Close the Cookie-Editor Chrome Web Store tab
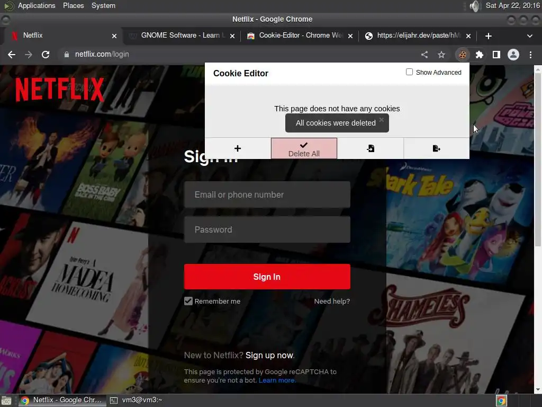The width and height of the screenshot is (542, 407). pyautogui.click(x=350, y=36)
